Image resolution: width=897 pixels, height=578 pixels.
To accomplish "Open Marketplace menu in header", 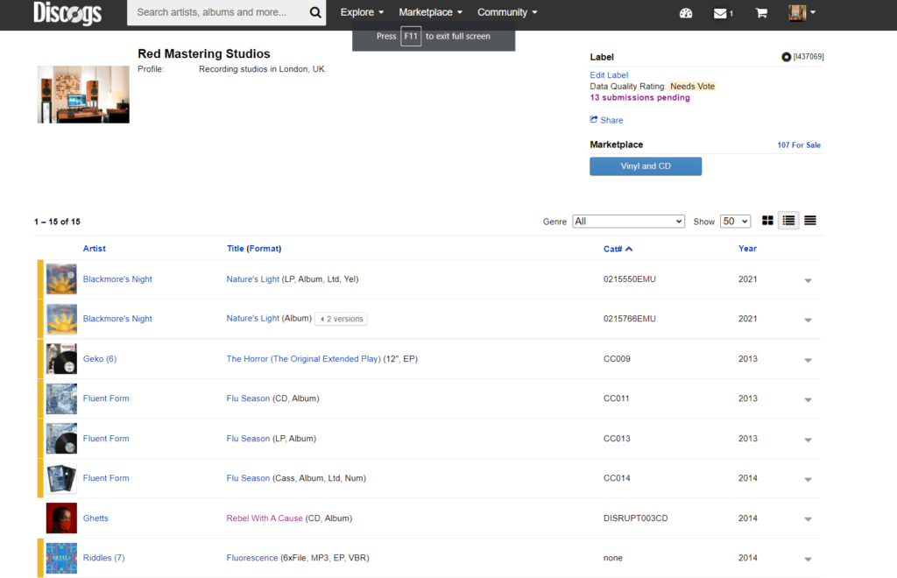I will point(430,12).
